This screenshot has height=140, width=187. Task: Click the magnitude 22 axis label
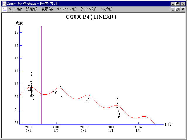click(x=16, y=123)
